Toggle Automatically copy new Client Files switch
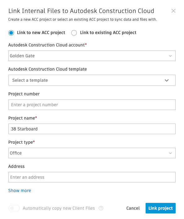Image resolution: width=184 pixels, height=219 pixels. (14, 208)
